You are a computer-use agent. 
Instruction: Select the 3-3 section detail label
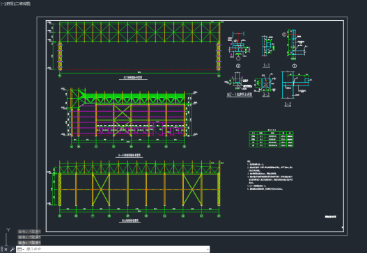pyautogui.click(x=266, y=95)
